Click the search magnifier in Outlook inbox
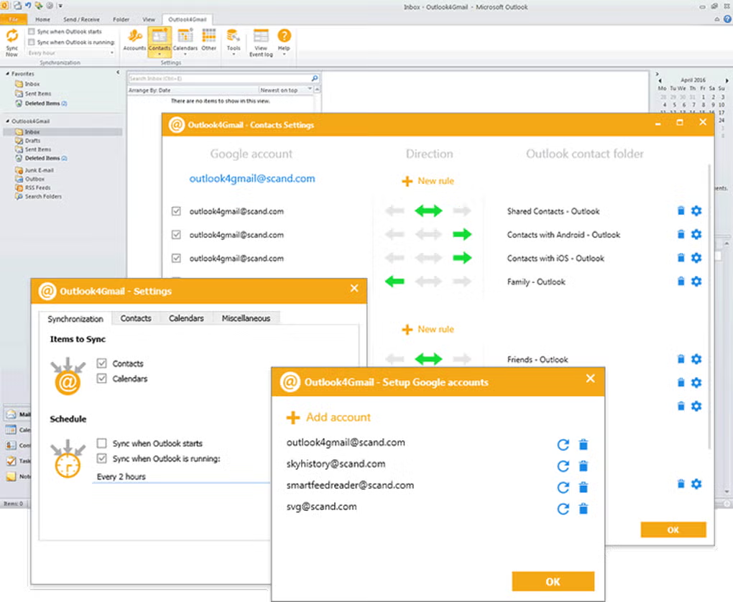Image resolution: width=733 pixels, height=602 pixels. [x=315, y=78]
